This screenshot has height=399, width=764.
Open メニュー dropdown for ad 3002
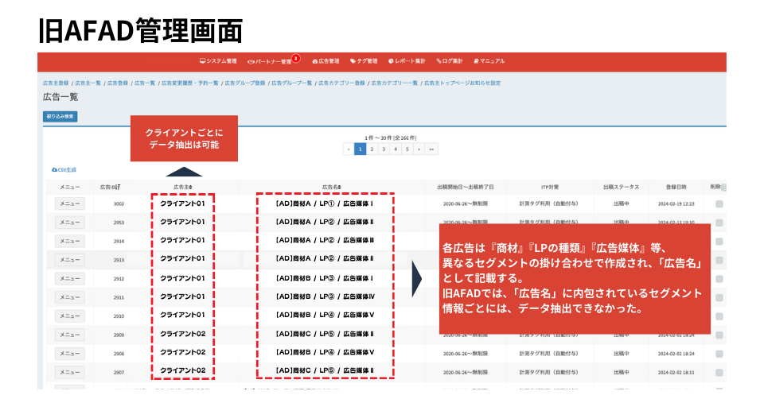coord(70,203)
